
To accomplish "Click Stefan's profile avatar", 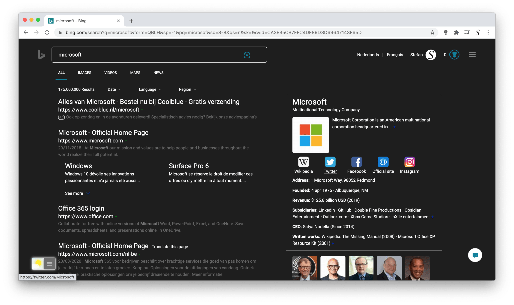I will click(431, 55).
